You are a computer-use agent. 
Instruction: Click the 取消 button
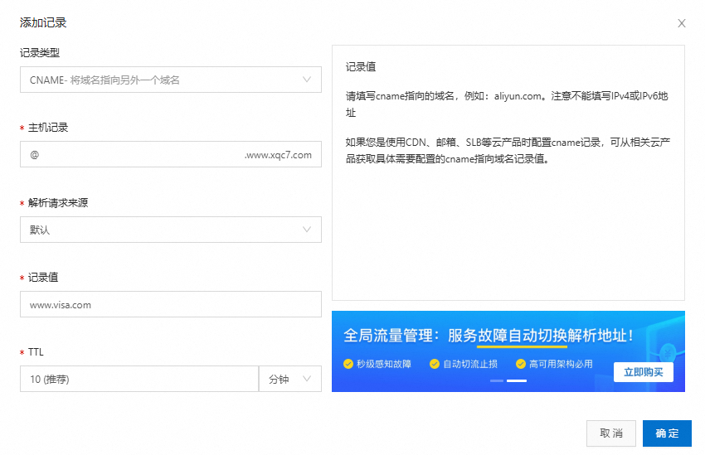click(611, 433)
